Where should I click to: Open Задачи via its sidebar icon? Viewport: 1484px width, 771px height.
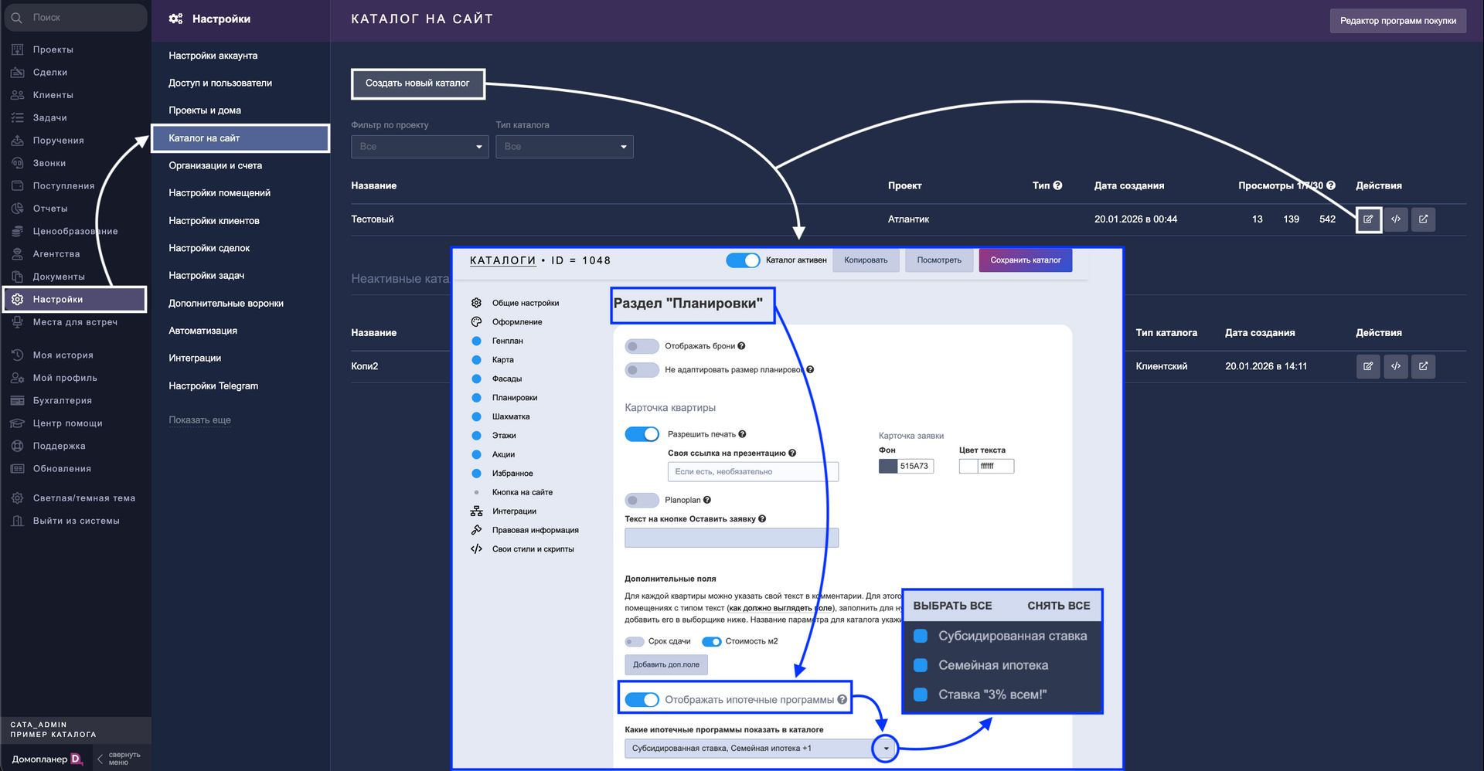(17, 117)
